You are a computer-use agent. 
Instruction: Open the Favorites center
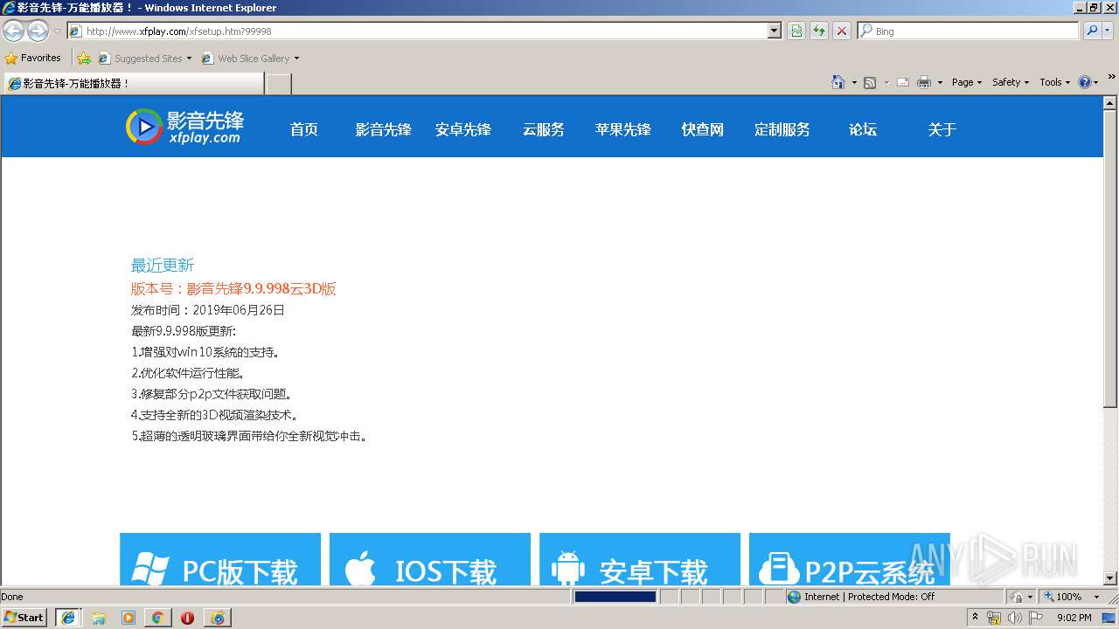[x=33, y=58]
